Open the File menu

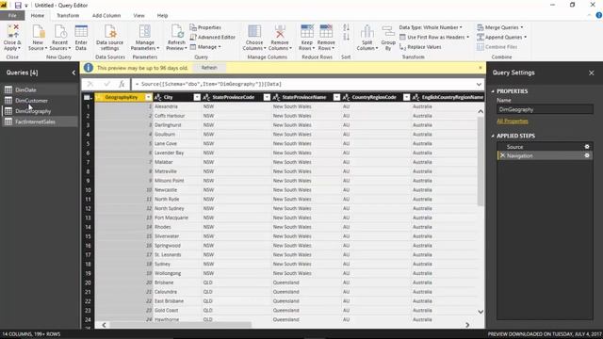[12, 16]
